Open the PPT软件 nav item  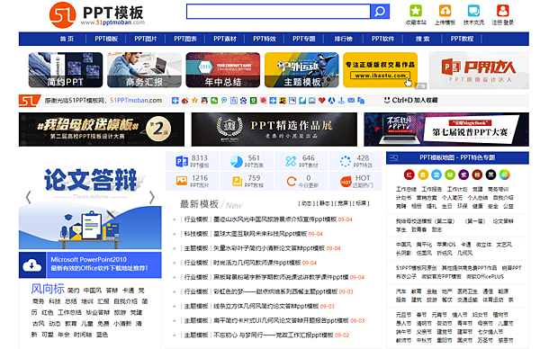pyautogui.click(x=383, y=39)
